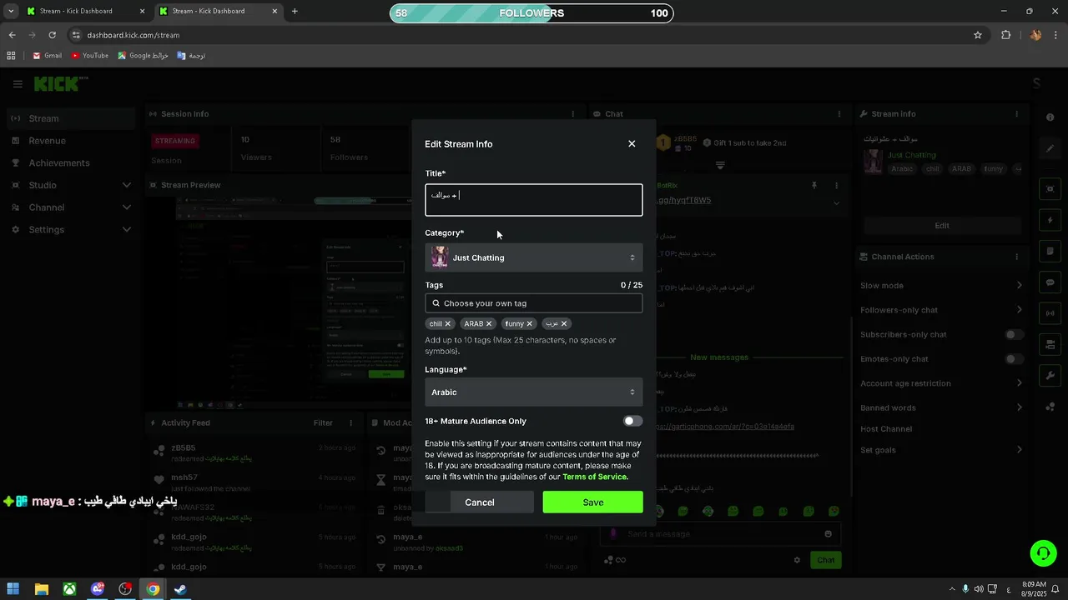Image resolution: width=1068 pixels, height=600 pixels.
Task: Toggle 18+ Mature Audience Only switch
Action: click(x=633, y=422)
